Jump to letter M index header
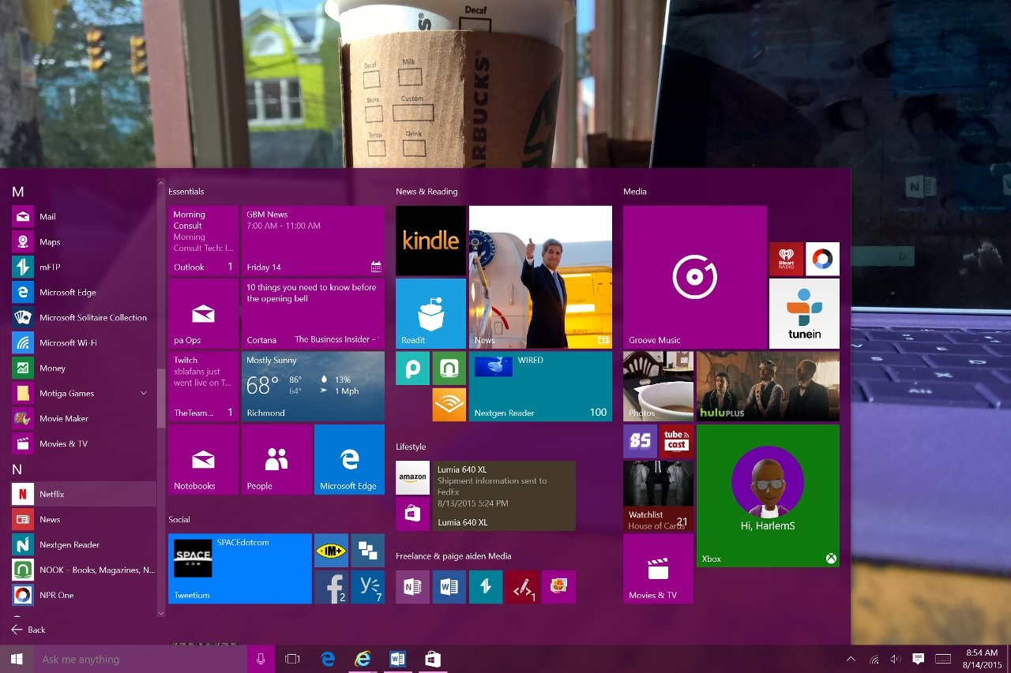This screenshot has height=673, width=1011. (x=18, y=192)
